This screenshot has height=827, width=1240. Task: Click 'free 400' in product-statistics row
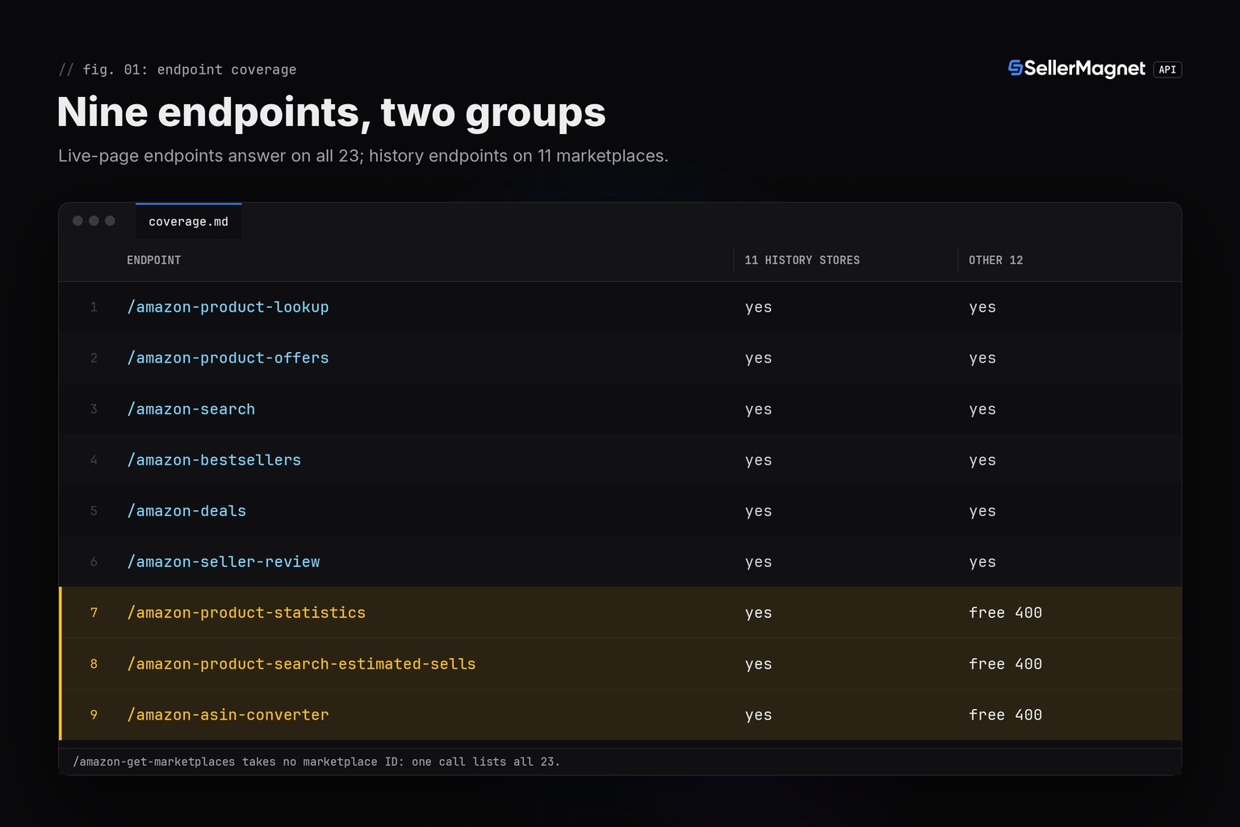pos(1005,613)
